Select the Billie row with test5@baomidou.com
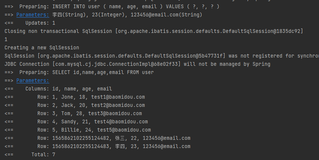Screen dimensions: 319x160 pos(94,130)
